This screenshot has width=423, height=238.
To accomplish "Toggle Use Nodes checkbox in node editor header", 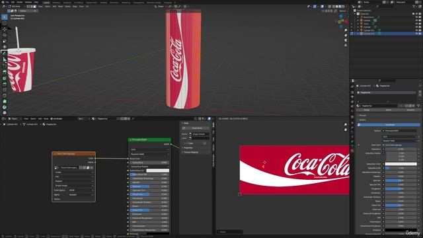I will click(52, 119).
